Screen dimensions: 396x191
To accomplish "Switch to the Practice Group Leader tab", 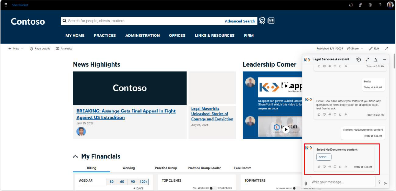I will pos(204,168).
